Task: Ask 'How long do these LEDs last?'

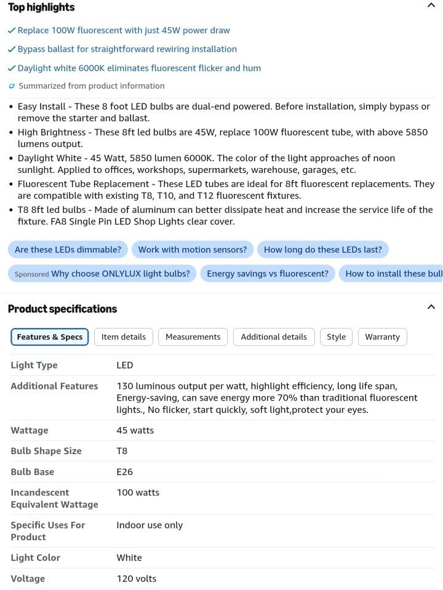Action: (322, 249)
